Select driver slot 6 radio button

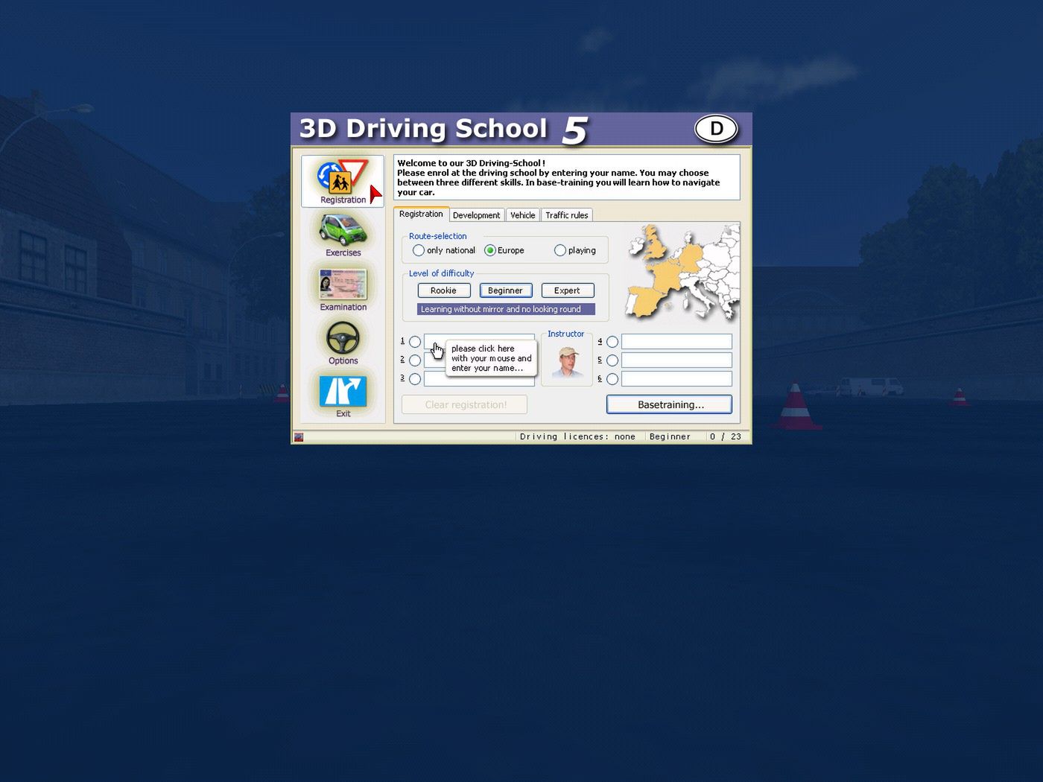click(x=612, y=379)
